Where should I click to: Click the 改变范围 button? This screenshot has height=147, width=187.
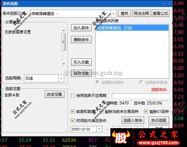click(54, 94)
